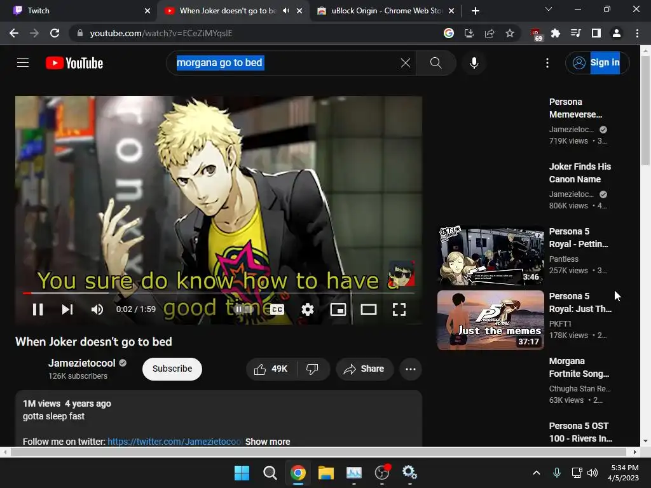
Task: Open Persona Memeverse recommended video title
Action: coord(575,108)
